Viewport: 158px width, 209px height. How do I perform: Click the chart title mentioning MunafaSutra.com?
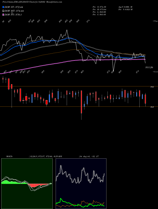pyautogui.click(x=32, y=2)
